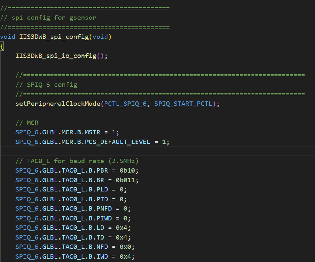Screen dimensions: 315x262
Task: Place cursor on the "// MCR" comment
Action: coord(27,123)
